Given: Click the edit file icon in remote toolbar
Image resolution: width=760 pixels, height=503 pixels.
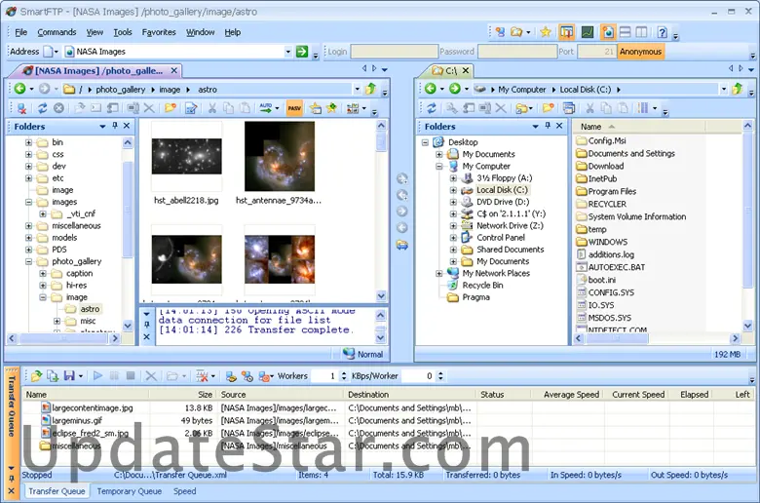Looking at the screenshot, I should (191, 107).
